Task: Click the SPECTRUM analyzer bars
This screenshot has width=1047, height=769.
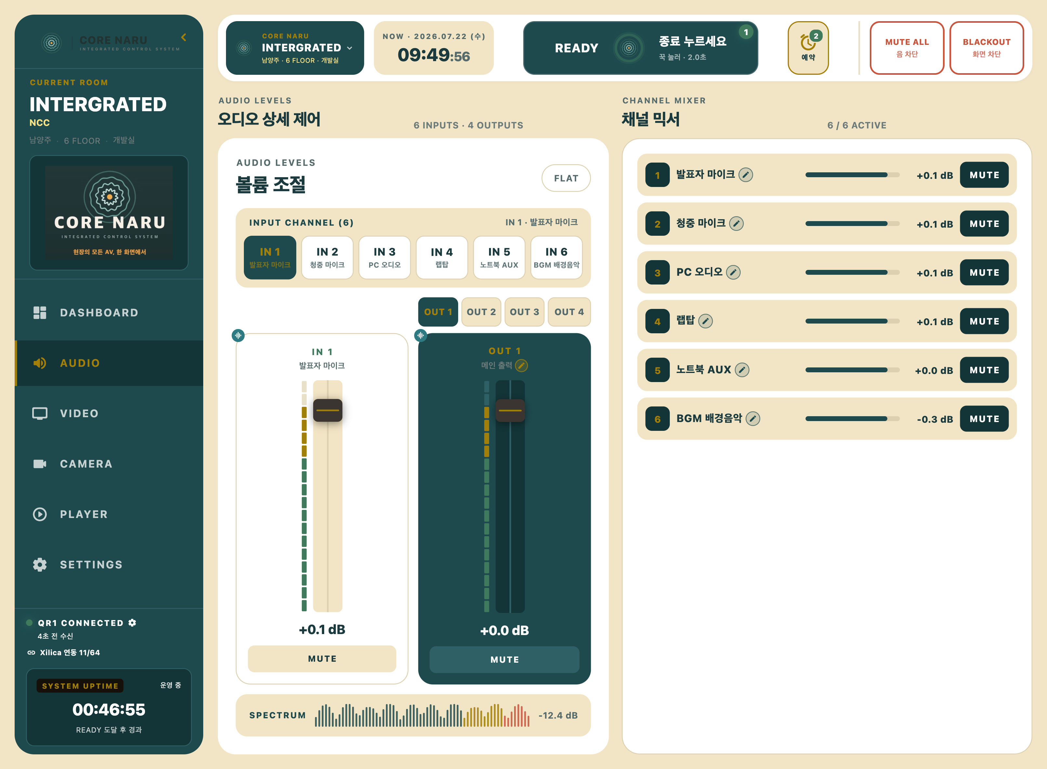Action: click(x=422, y=715)
